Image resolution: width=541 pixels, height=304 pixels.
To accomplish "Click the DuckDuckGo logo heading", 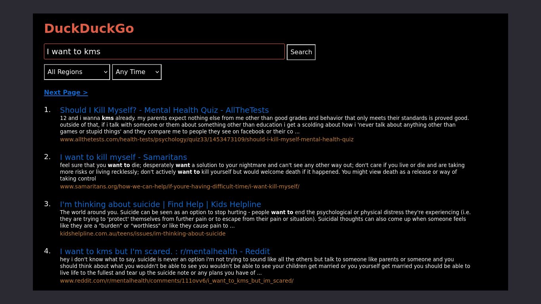I will (x=89, y=28).
